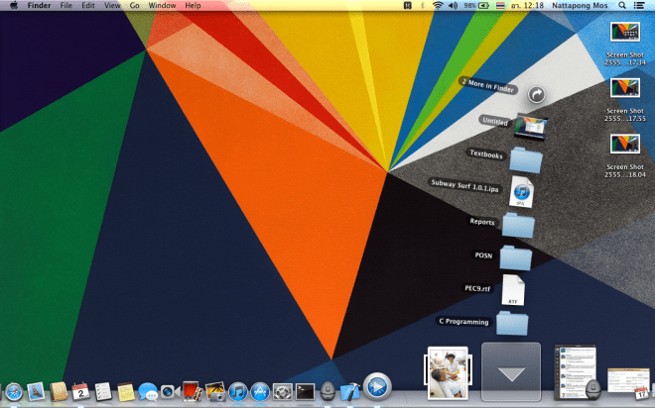Open C Programming folder in stack
The image size is (655, 408).
click(512, 323)
